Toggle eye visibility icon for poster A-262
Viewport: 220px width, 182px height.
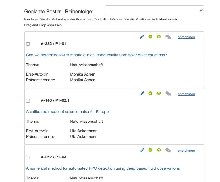[x=159, y=150]
